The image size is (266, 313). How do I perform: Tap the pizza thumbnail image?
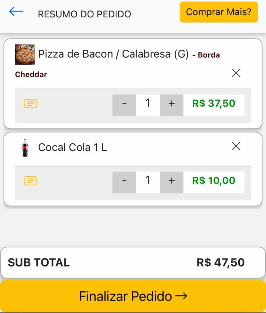point(25,54)
